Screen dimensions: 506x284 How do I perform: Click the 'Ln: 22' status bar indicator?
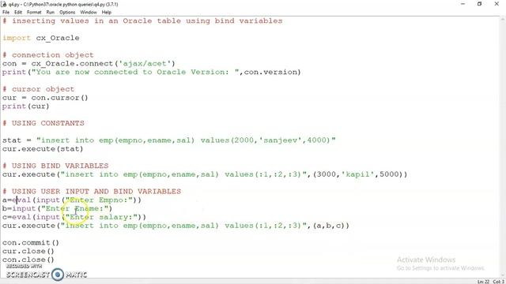point(483,282)
